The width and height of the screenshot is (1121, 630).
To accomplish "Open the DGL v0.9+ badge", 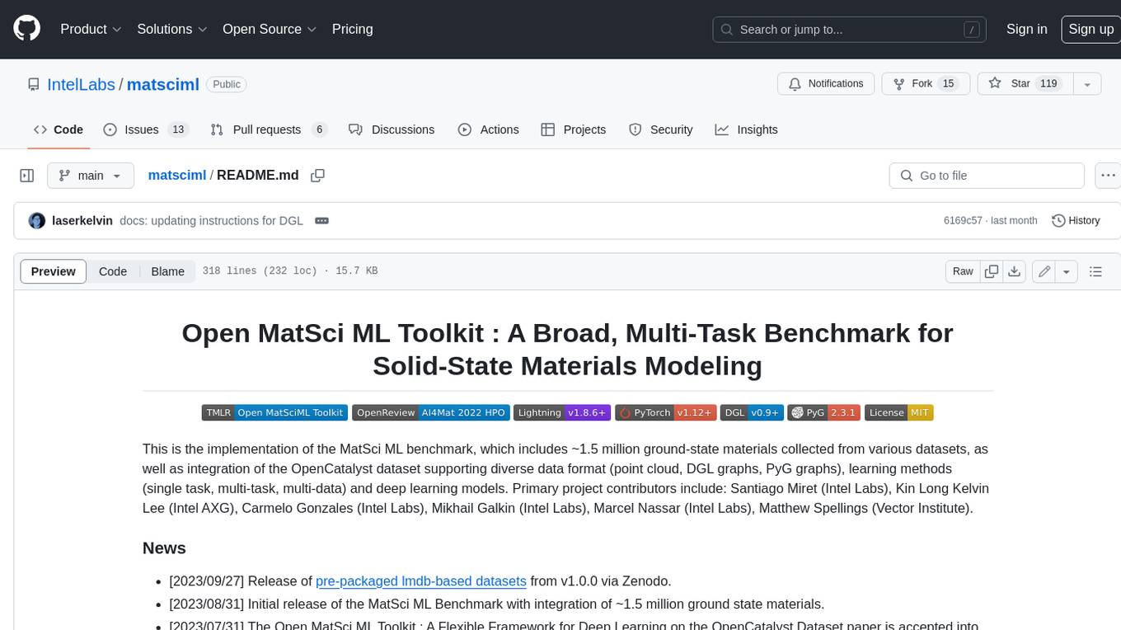I will click(752, 412).
